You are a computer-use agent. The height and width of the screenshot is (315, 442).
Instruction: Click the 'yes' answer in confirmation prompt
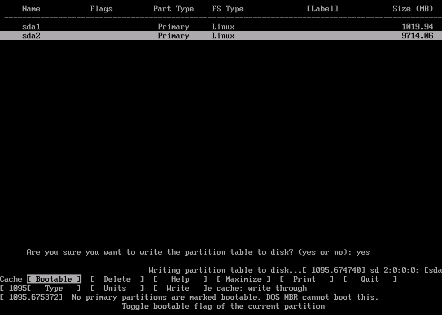coord(363,252)
